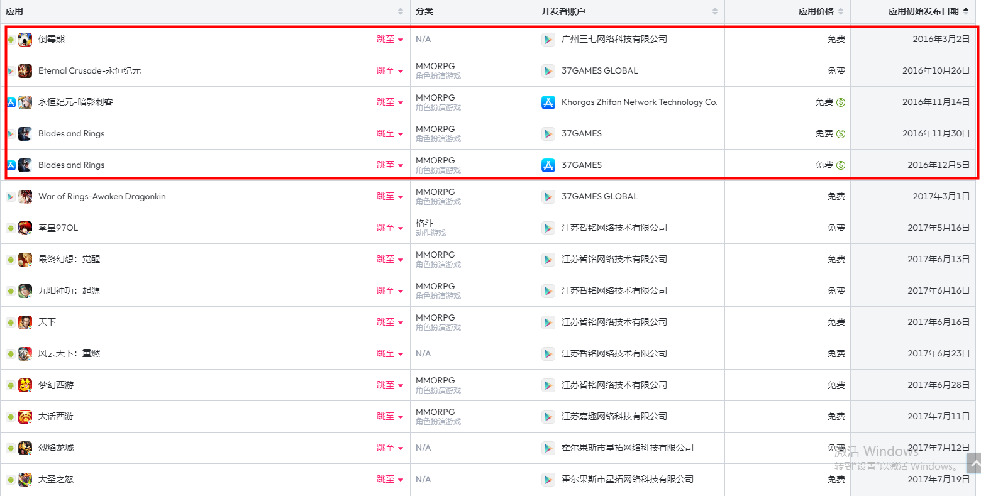This screenshot has width=981, height=496.
Task: Select the 大话西游 app icon
Action: tap(25, 417)
